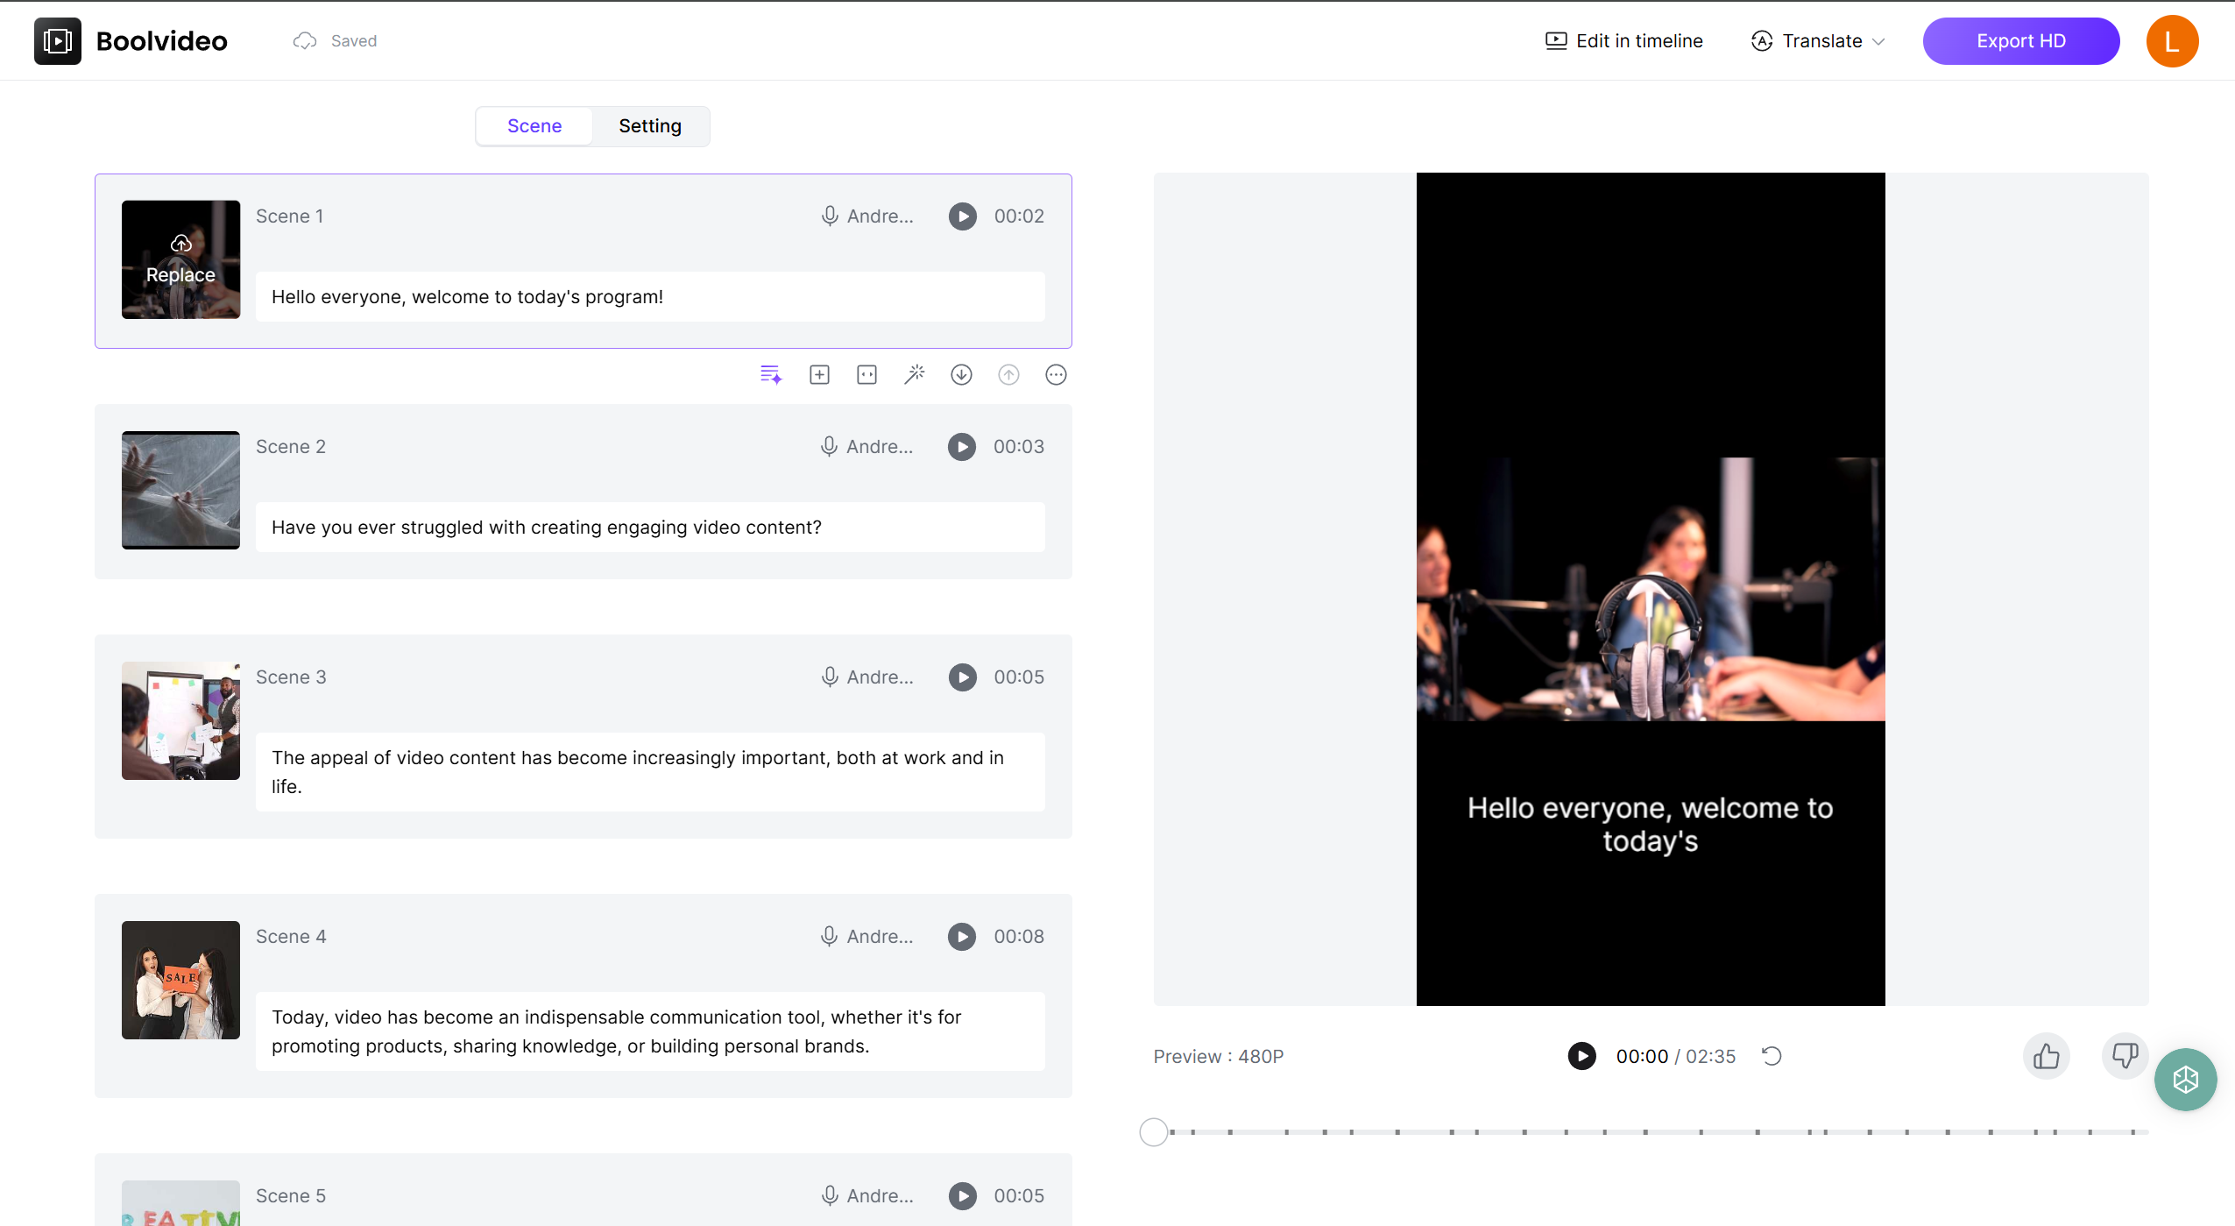Click the AI rewrite script icon

[x=771, y=375]
